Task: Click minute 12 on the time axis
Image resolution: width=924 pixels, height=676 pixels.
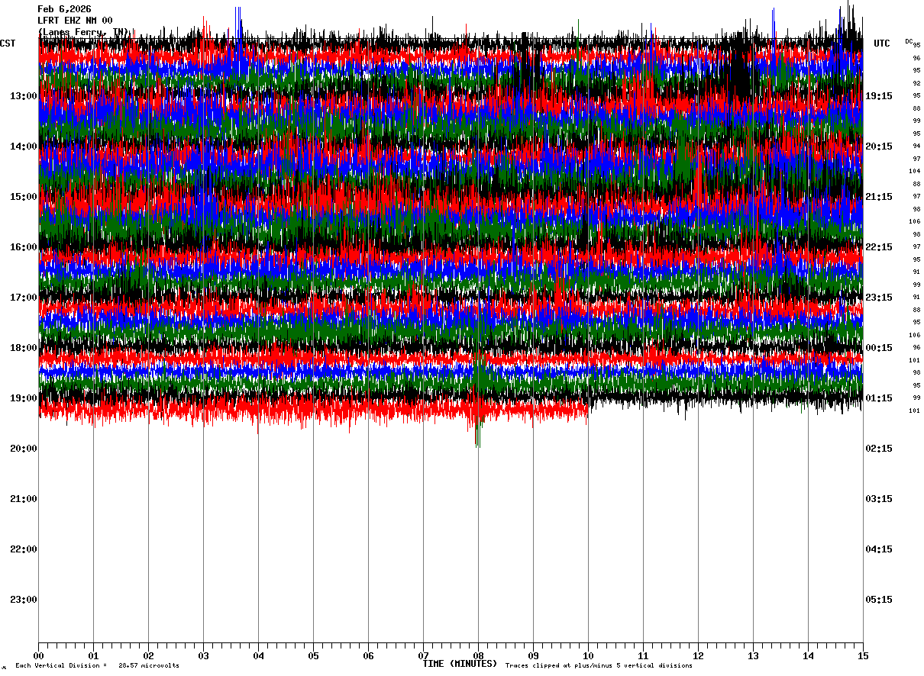Action: point(698,655)
